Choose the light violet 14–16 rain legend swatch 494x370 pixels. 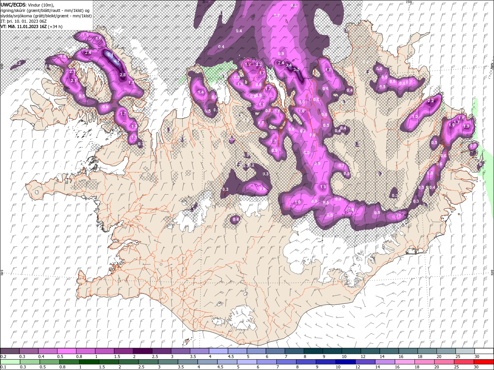pos(384,362)
